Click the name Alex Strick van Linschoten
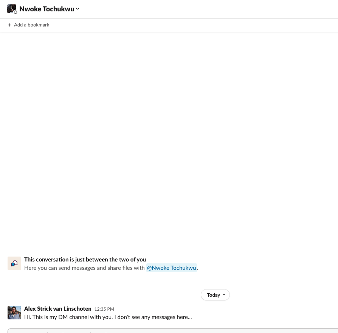 pyautogui.click(x=57, y=308)
